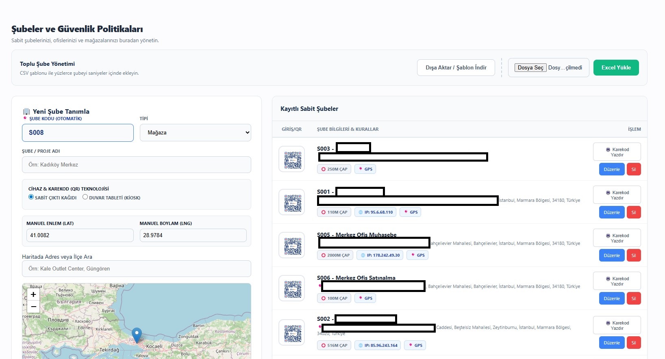
Task: Click the IP: 178.242.49.30 tag
Action: coord(380,255)
